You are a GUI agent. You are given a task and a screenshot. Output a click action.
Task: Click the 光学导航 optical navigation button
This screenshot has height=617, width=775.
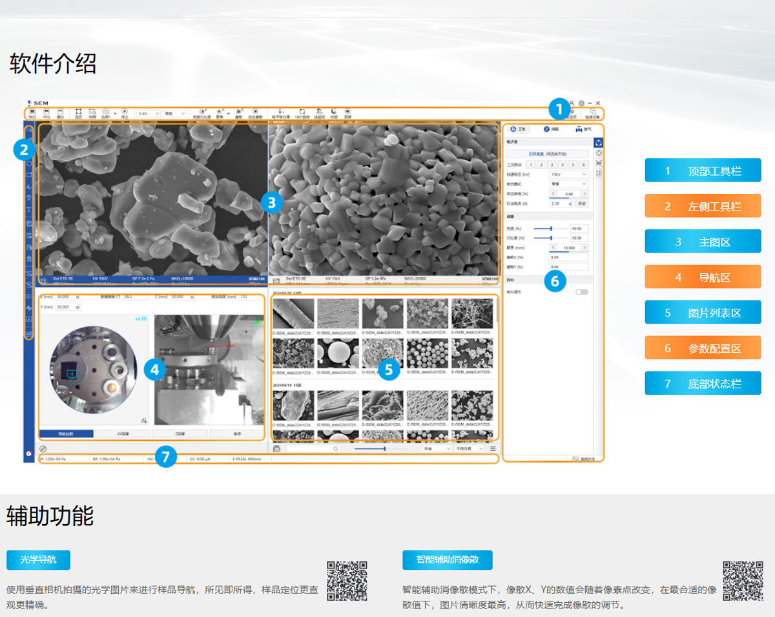pyautogui.click(x=38, y=560)
